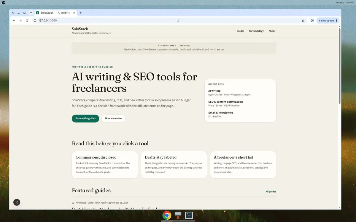The height and width of the screenshot is (222, 356).
Task: Click the 'Frase · Surfer · NEURONwriter' line
Action: tap(224, 106)
